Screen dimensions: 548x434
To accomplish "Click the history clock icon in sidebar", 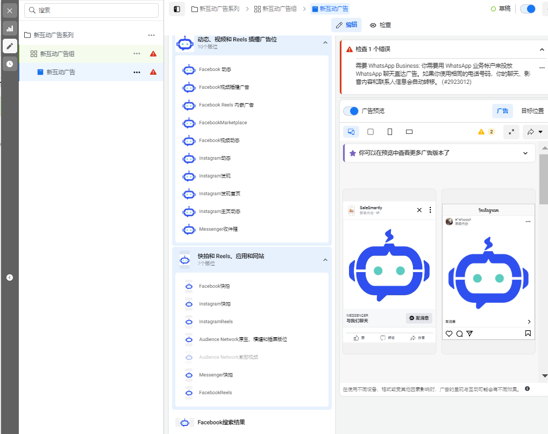I will click(10, 64).
